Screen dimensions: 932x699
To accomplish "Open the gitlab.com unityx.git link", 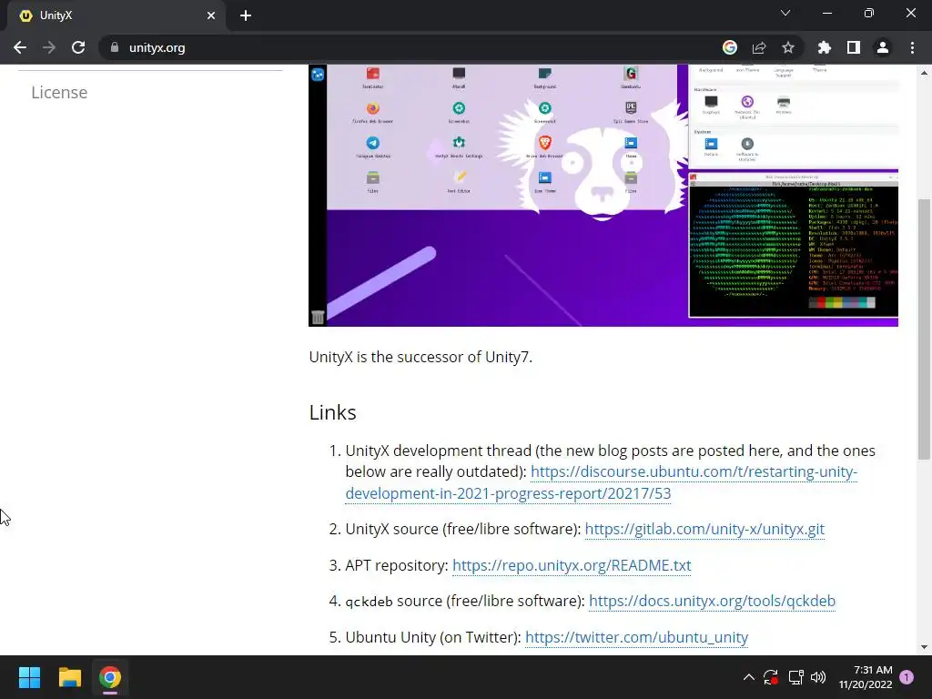I will [x=704, y=529].
